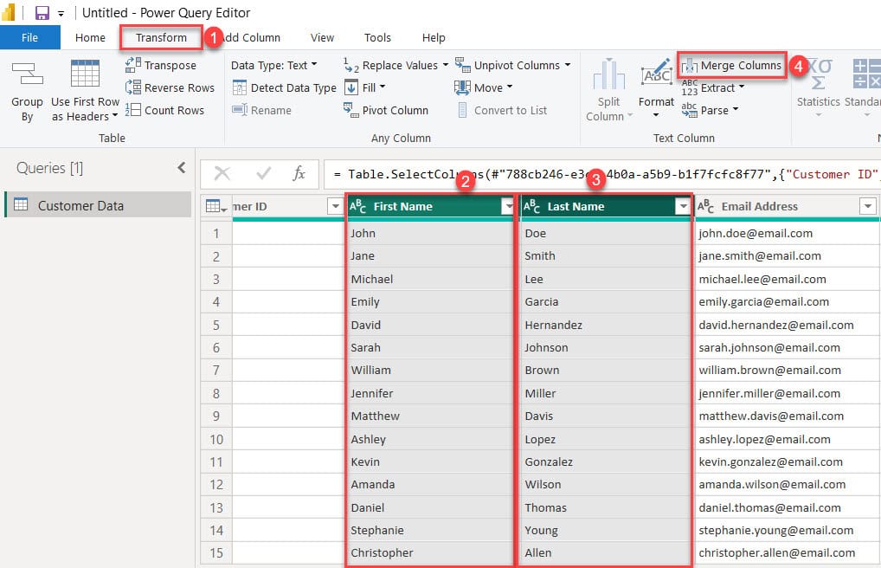Click Pivot Column
The image size is (881, 568).
386,110
